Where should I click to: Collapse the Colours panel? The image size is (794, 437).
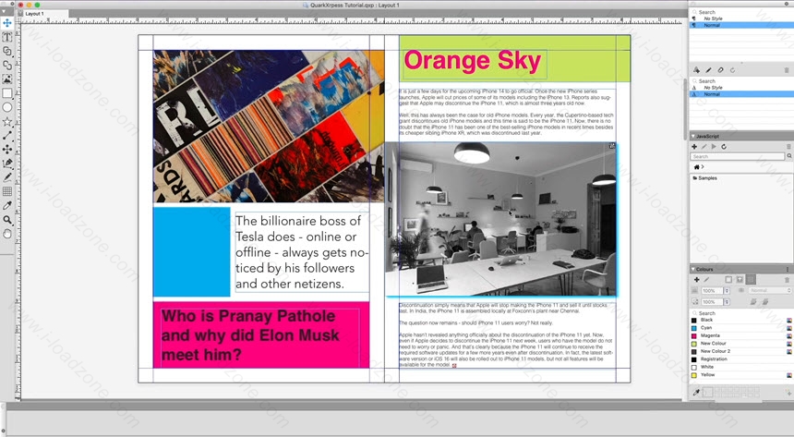(693, 269)
